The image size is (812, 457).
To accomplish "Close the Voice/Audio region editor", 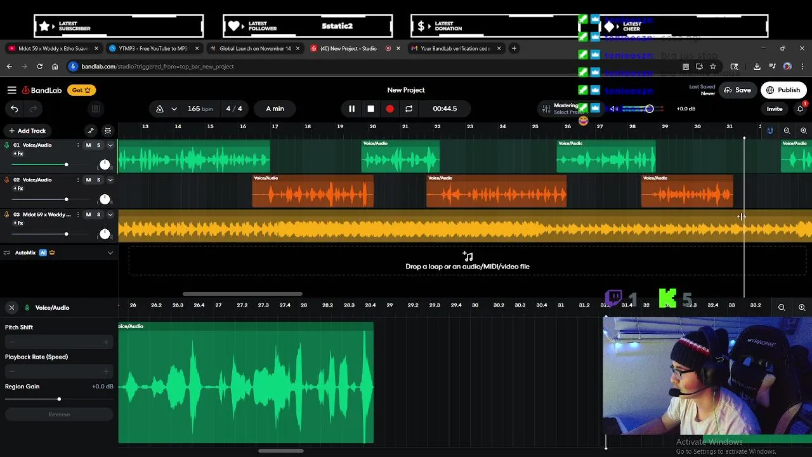I will (x=11, y=307).
